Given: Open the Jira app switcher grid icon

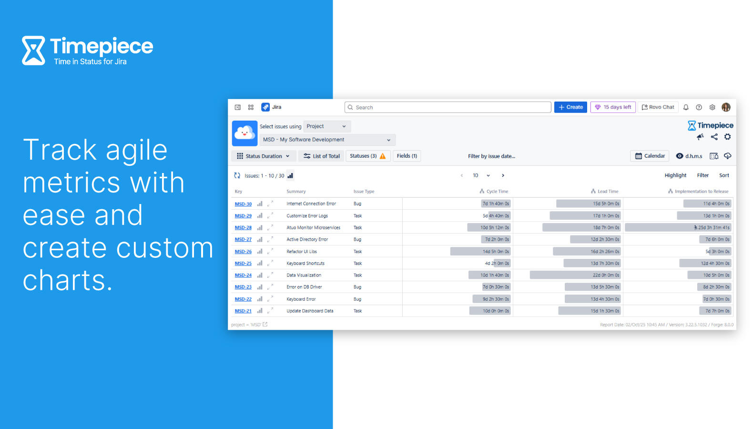Looking at the screenshot, I should pos(251,107).
